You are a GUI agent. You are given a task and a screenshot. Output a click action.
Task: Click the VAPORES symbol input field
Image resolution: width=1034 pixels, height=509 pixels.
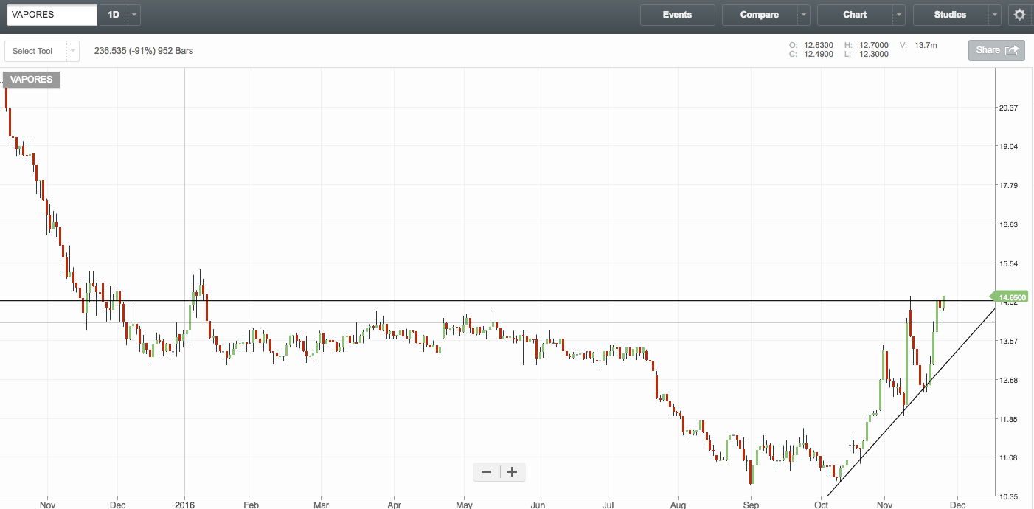pos(52,15)
